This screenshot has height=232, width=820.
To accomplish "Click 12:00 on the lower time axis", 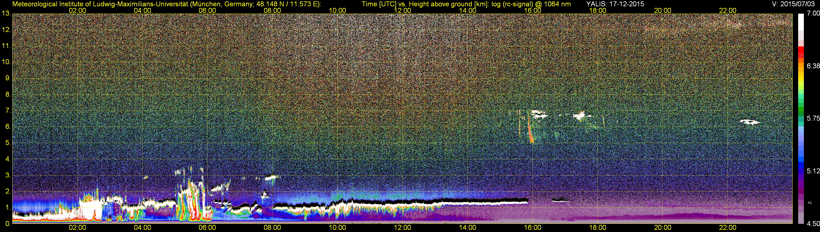I will tap(402, 228).
